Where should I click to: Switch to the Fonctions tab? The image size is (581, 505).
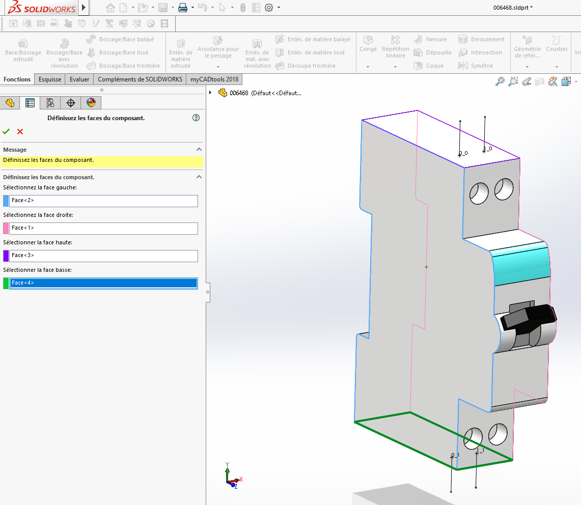tap(17, 79)
